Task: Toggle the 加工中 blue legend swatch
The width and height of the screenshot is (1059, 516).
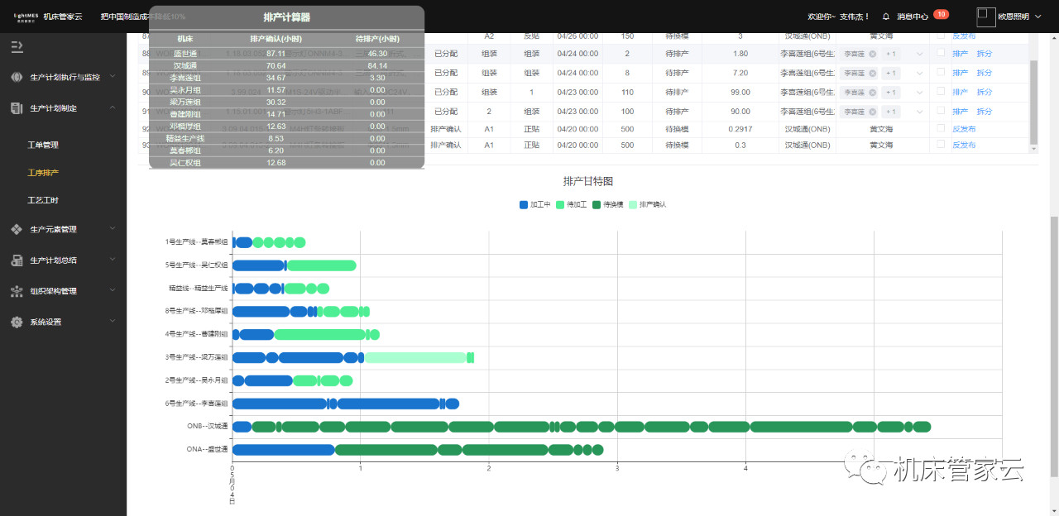Action: click(525, 204)
